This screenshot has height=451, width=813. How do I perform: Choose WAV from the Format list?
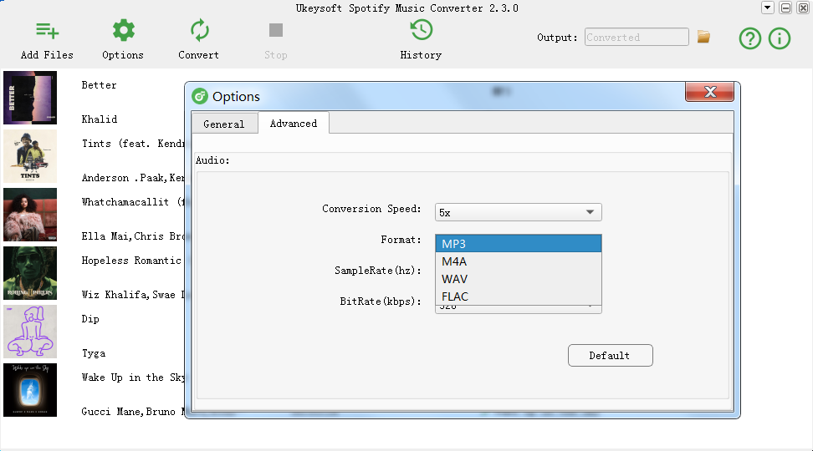pyautogui.click(x=519, y=279)
